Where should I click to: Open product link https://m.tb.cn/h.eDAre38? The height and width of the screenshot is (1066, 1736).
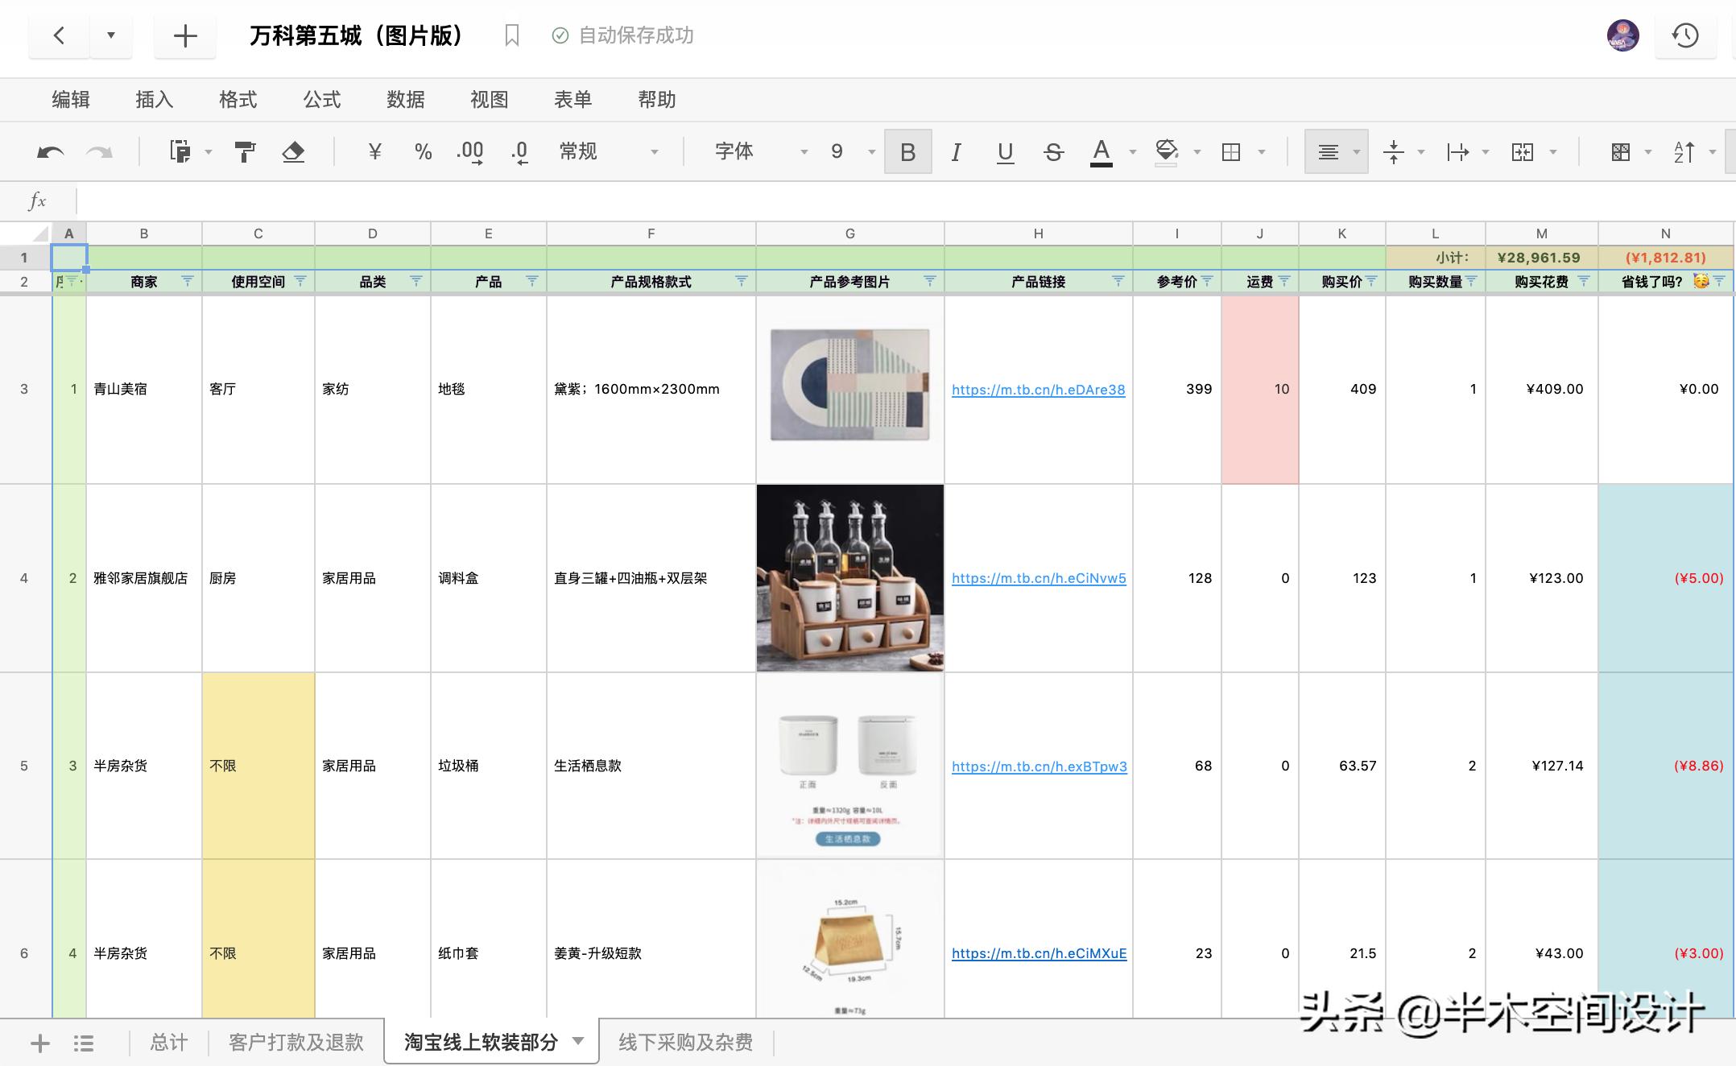1039,389
